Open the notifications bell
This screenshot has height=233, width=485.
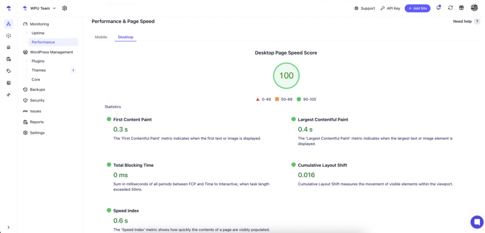(x=438, y=8)
